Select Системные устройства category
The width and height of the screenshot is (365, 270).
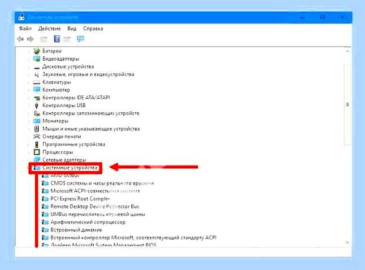pyautogui.click(x=70, y=168)
